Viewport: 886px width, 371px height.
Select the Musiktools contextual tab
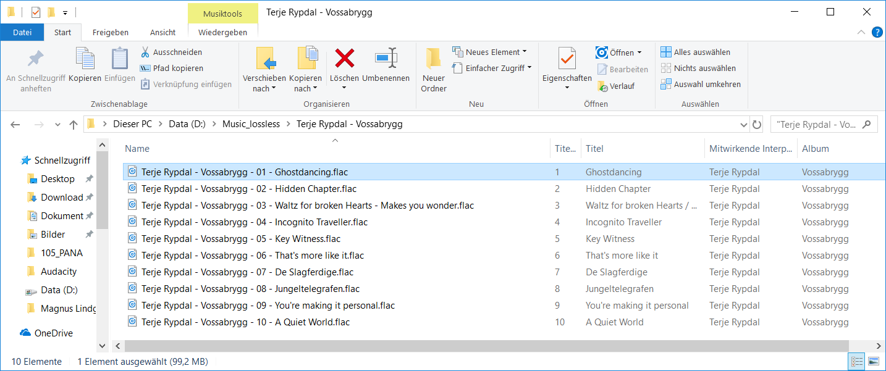coord(222,13)
